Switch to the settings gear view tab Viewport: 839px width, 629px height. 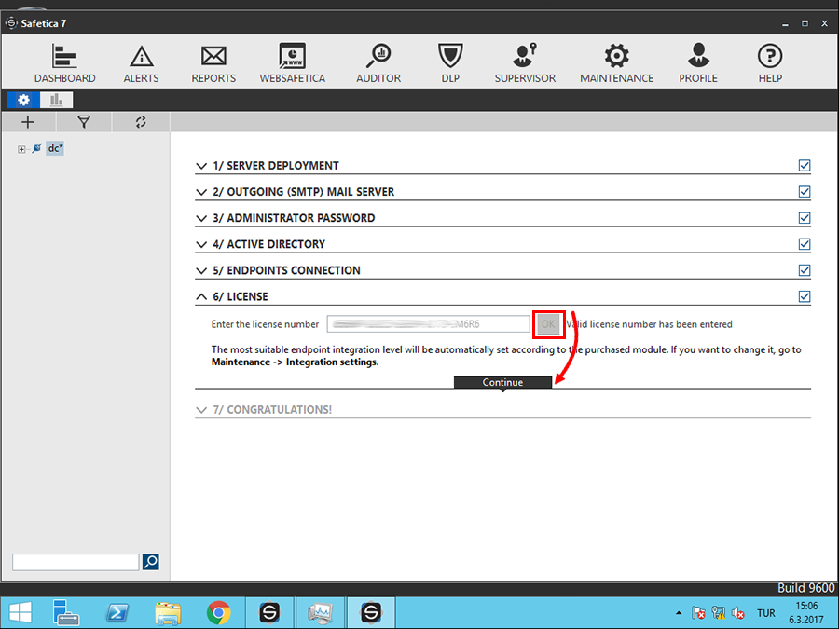click(23, 100)
